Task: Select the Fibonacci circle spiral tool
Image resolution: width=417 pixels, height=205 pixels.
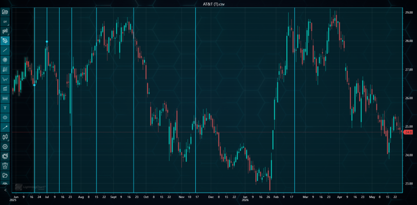Action: point(5,60)
